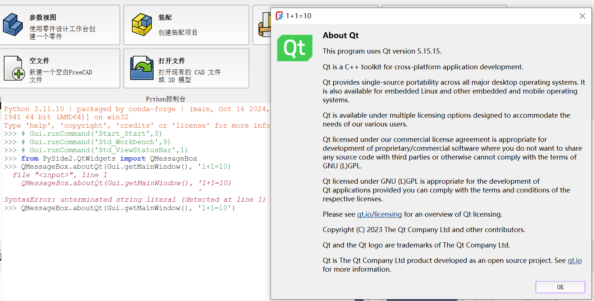Click the partially hidden third start card icon
The width and height of the screenshot is (594, 301).
pyautogui.click(x=265, y=25)
